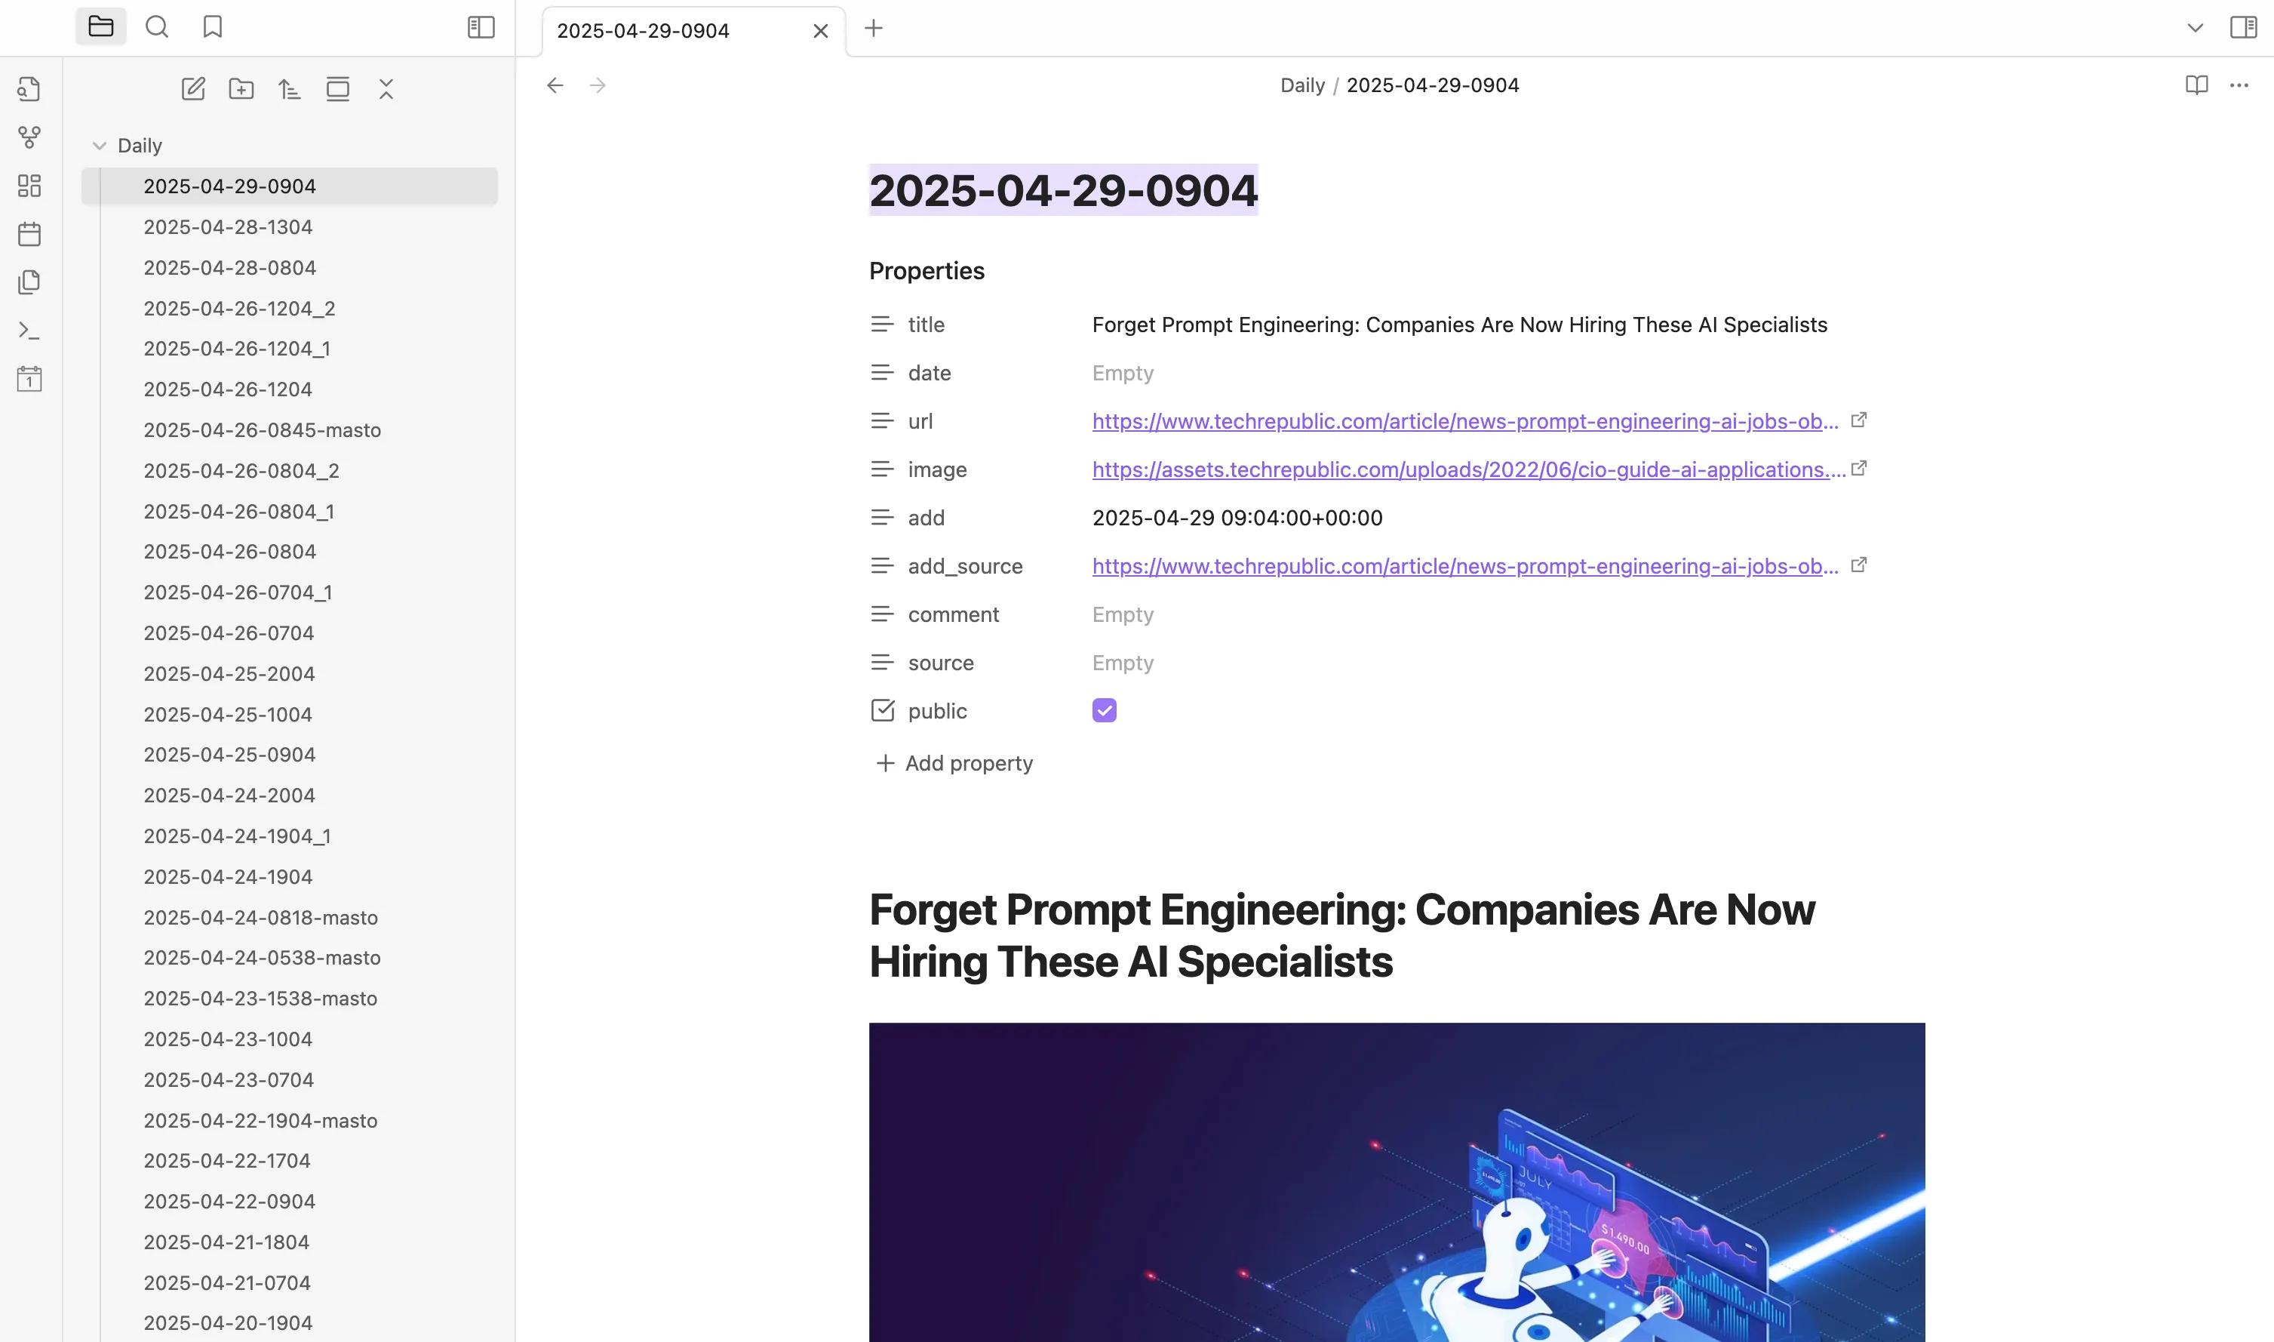Open more options three-dots menu

click(x=2239, y=85)
